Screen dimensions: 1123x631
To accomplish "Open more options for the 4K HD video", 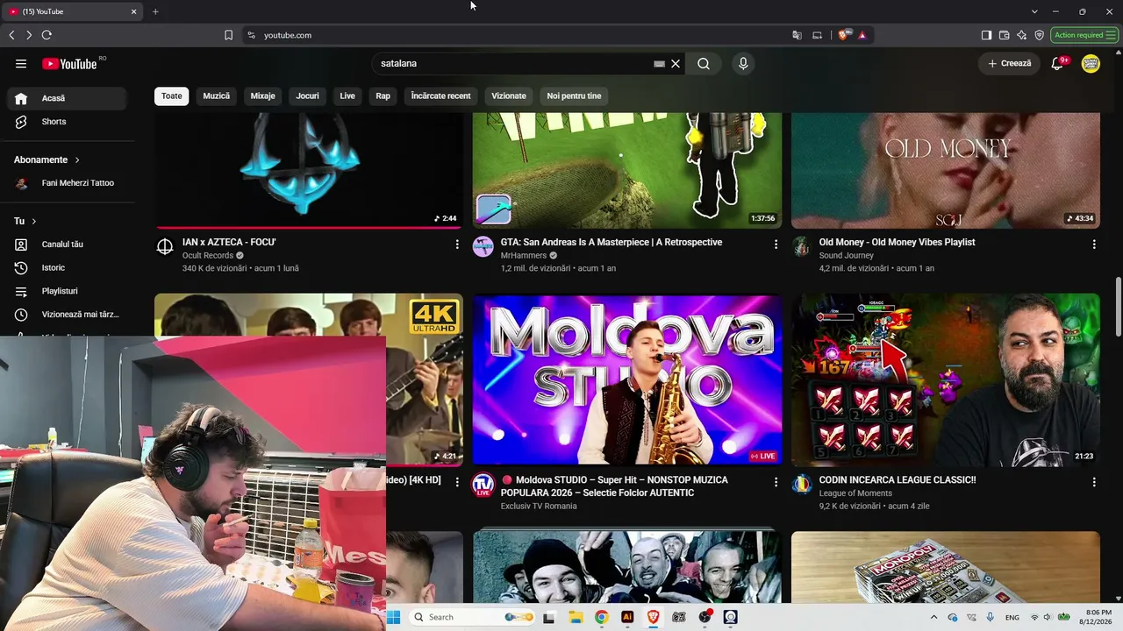I will tap(457, 482).
